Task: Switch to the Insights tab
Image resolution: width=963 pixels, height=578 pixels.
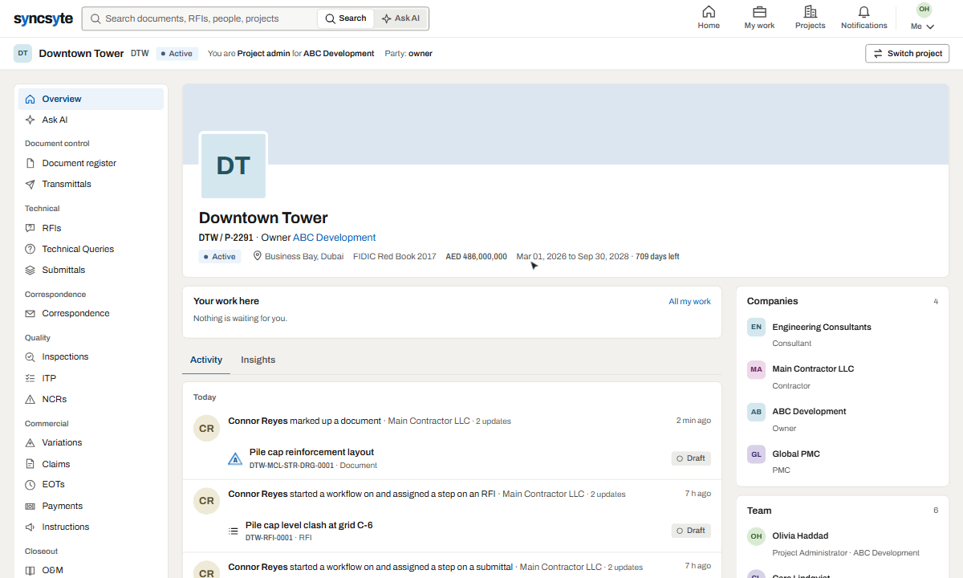Action: [x=258, y=360]
